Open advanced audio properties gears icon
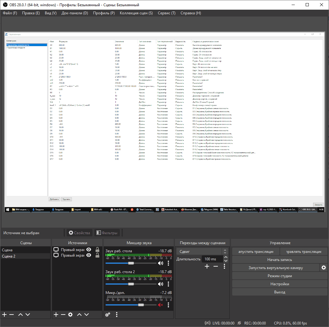329x327 pixels. tap(108, 315)
